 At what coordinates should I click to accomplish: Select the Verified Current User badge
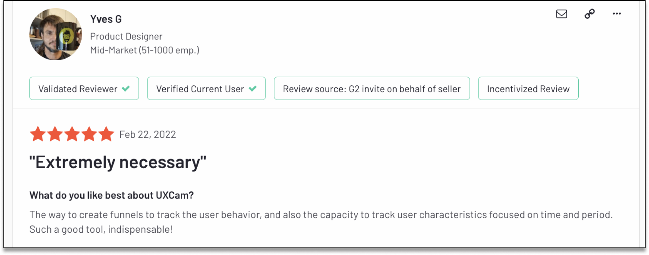tap(206, 88)
